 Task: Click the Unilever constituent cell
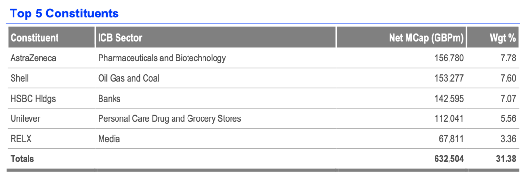[x=25, y=118]
